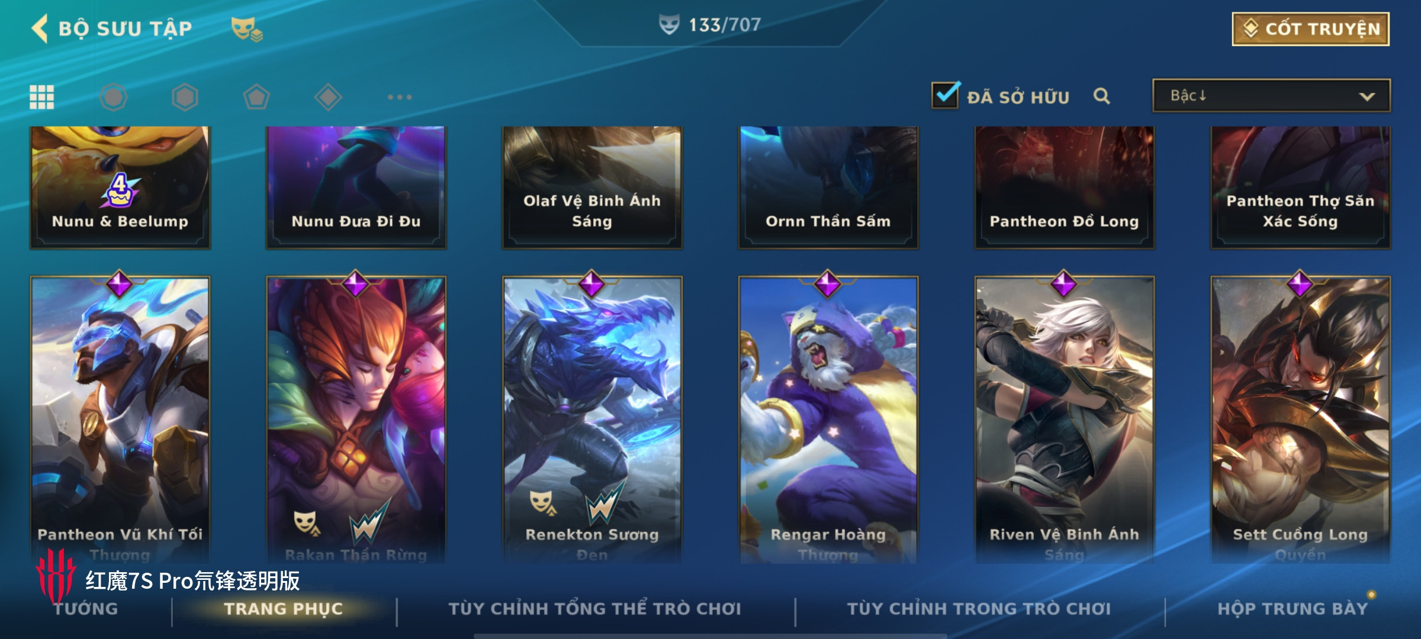Viewport: 1421px width, 639px height.
Task: Open the Hộp Trưng Bày tab
Action: click(x=1293, y=609)
